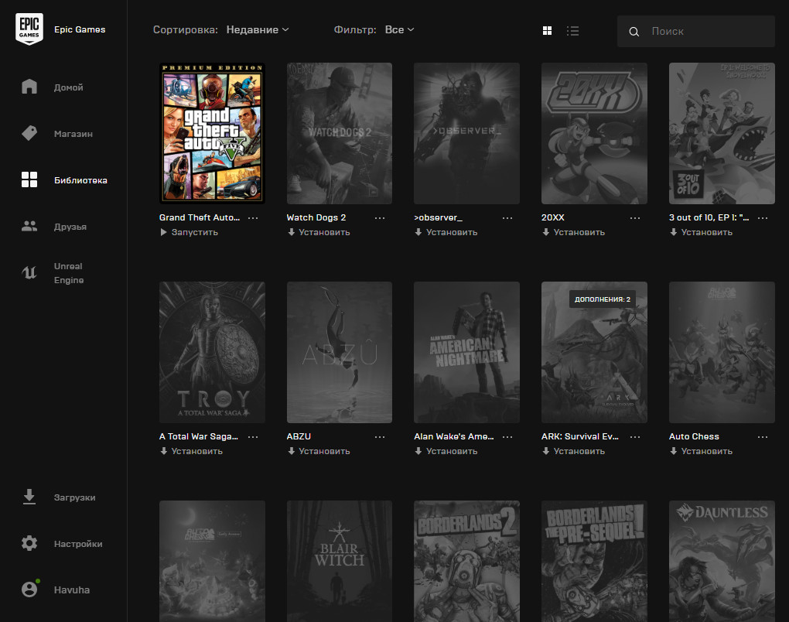This screenshot has height=622, width=789.
Task: Open the Havuha account name
Action: [x=72, y=590]
